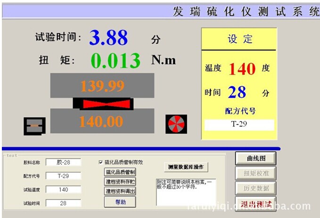Click the 硫化品质管制 button
This screenshot has width=320, height=218.
(x=120, y=172)
